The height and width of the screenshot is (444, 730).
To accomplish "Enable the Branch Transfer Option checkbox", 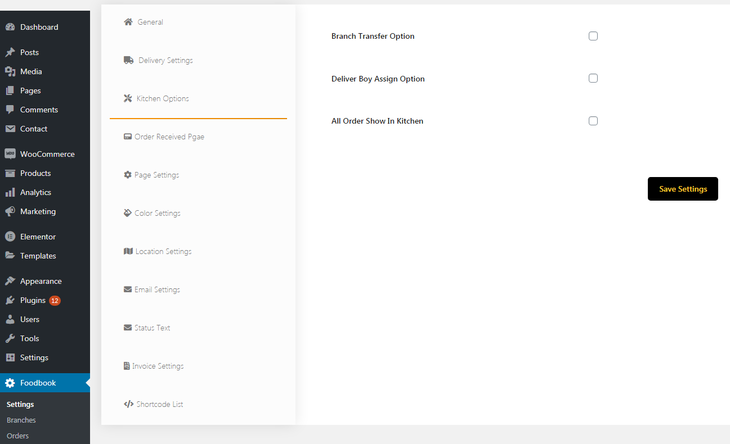I will (x=593, y=36).
